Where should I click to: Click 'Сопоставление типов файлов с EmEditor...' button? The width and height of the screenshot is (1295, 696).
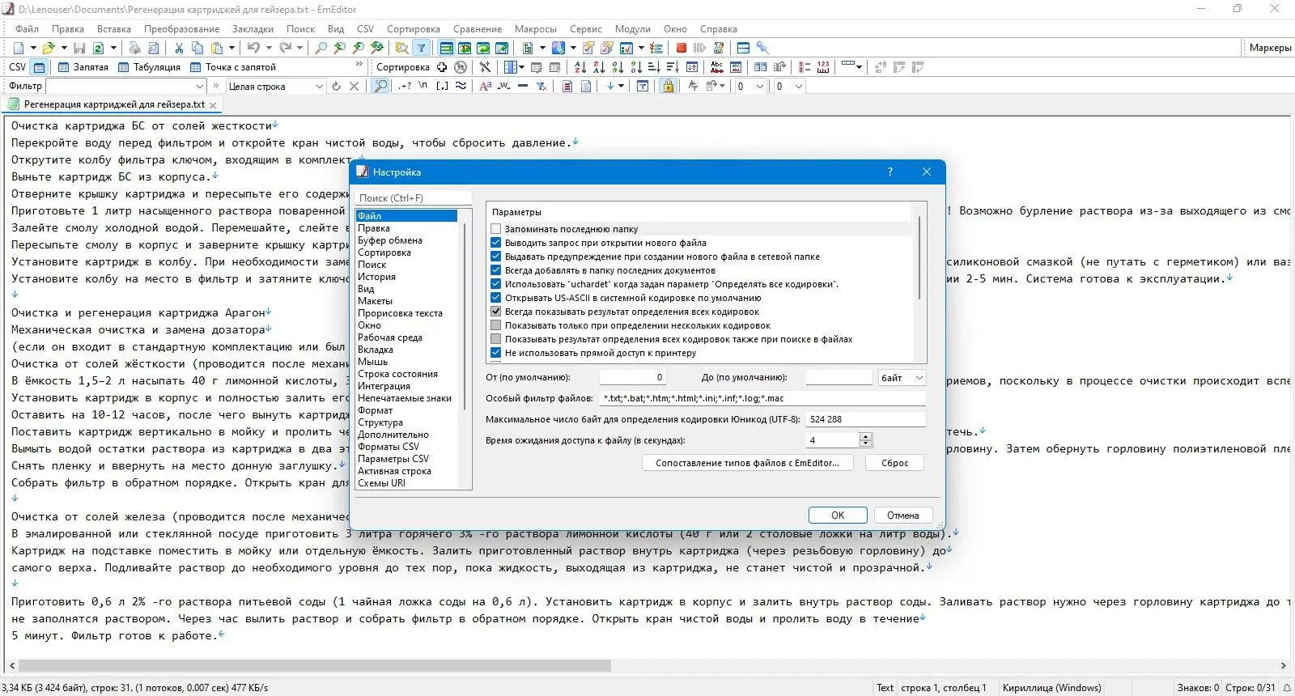(x=747, y=463)
